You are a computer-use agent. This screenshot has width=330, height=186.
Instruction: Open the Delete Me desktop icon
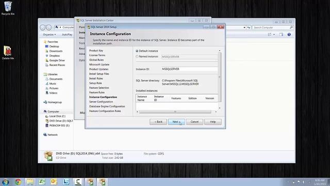click(x=8, y=53)
